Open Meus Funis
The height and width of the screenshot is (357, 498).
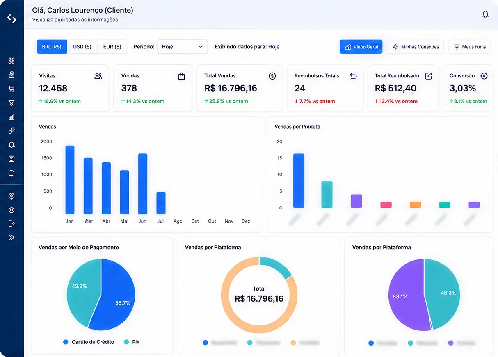point(469,47)
